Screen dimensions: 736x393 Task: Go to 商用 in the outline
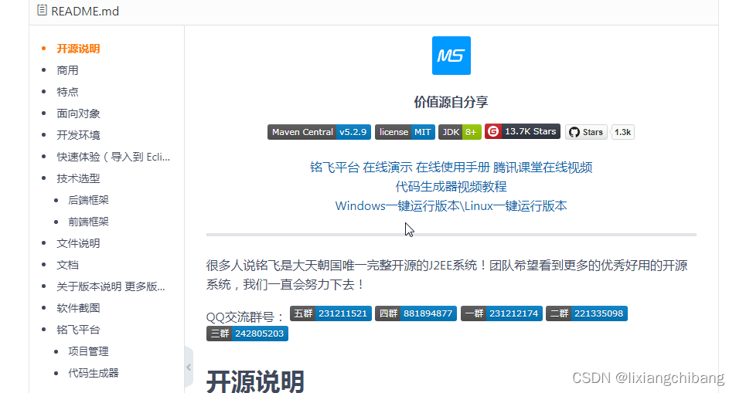click(x=67, y=70)
